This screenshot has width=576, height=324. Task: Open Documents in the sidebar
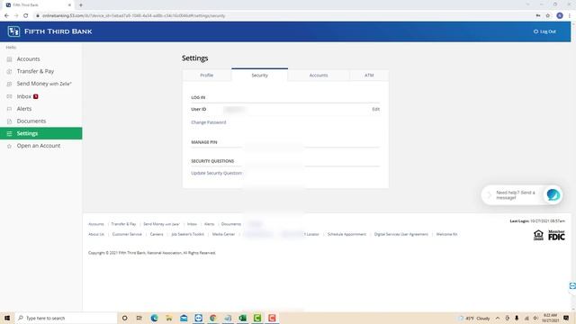pos(31,121)
